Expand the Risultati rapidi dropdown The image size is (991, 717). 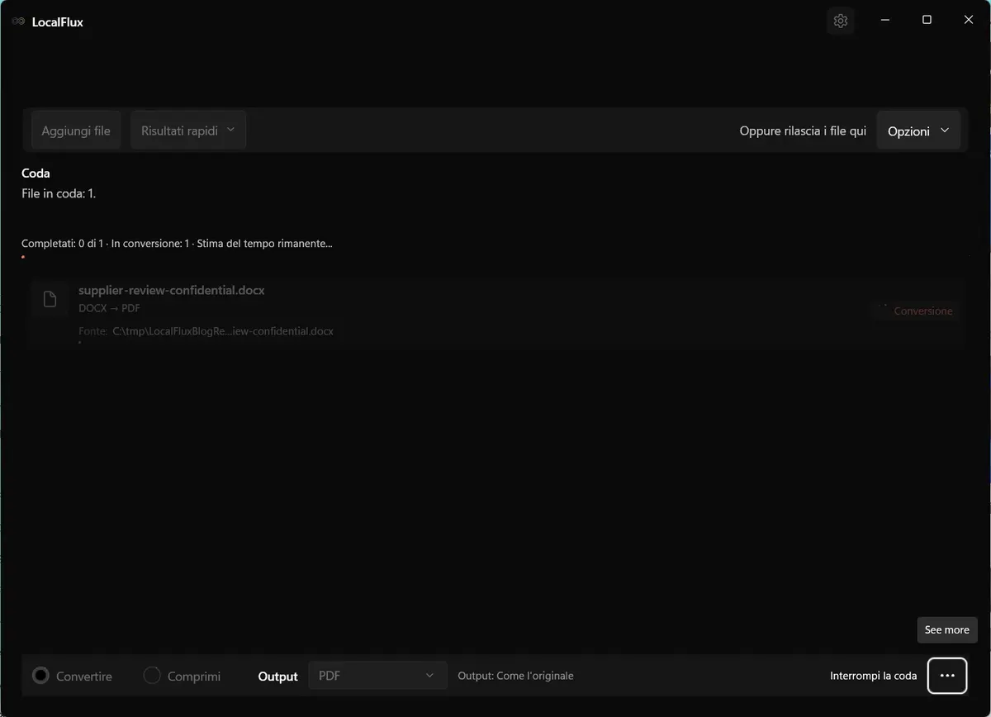188,131
